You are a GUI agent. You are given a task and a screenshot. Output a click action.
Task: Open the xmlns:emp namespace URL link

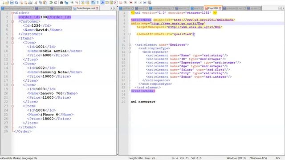(177, 24)
